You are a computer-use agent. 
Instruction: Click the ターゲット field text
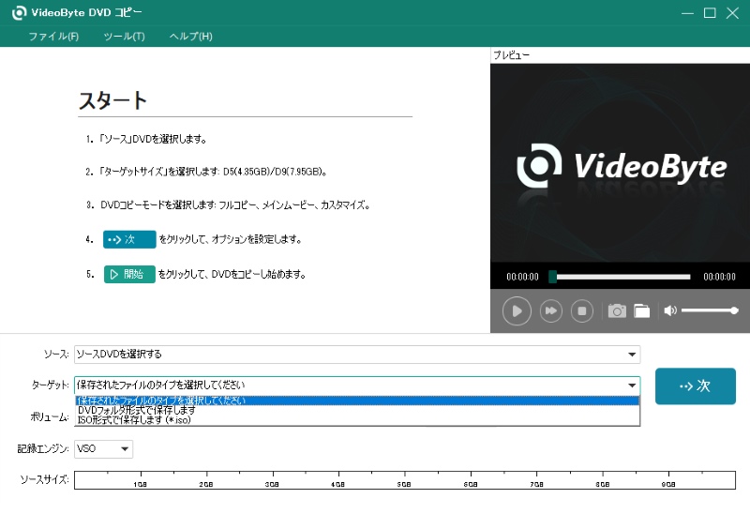[x=160, y=385]
